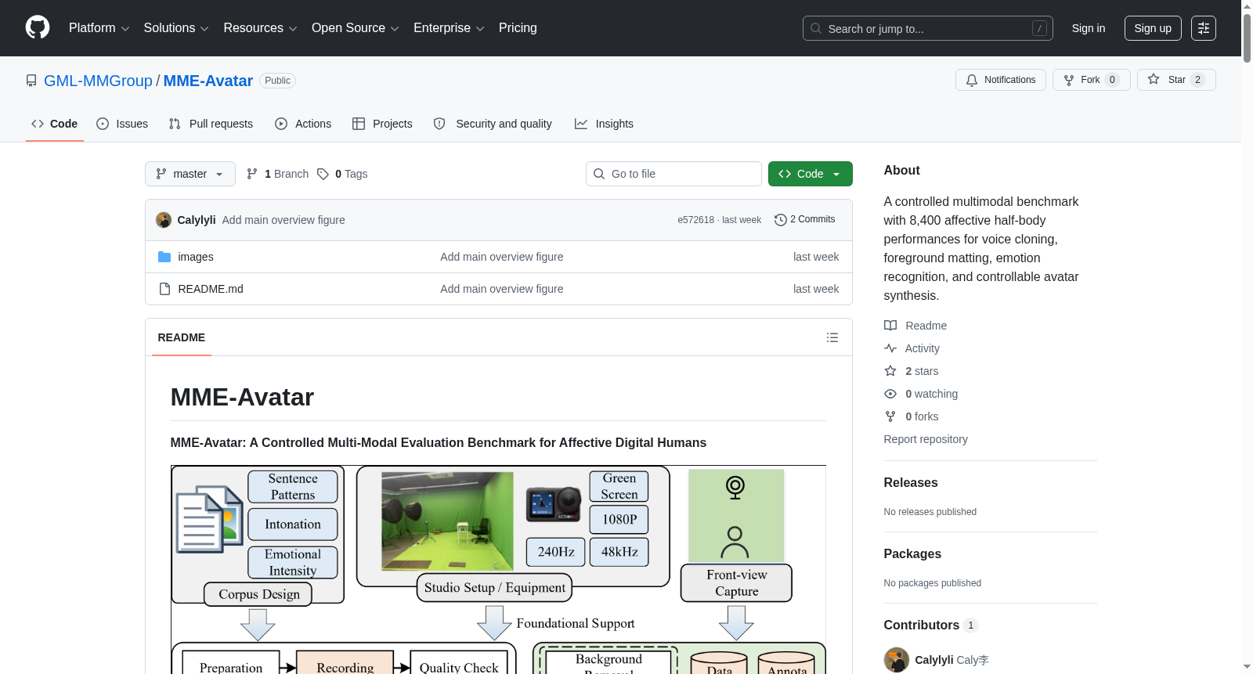This screenshot has width=1253, height=674.
Task: Click Calylyli's avatar in the commit row
Action: point(164,220)
